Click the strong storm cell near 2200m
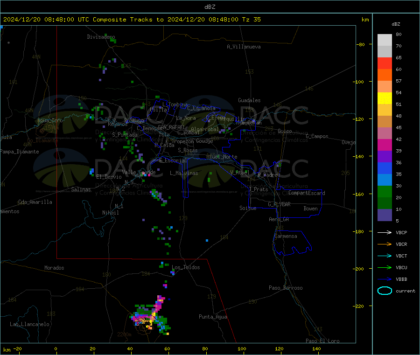This screenshot has height=355, width=420. 146,320
